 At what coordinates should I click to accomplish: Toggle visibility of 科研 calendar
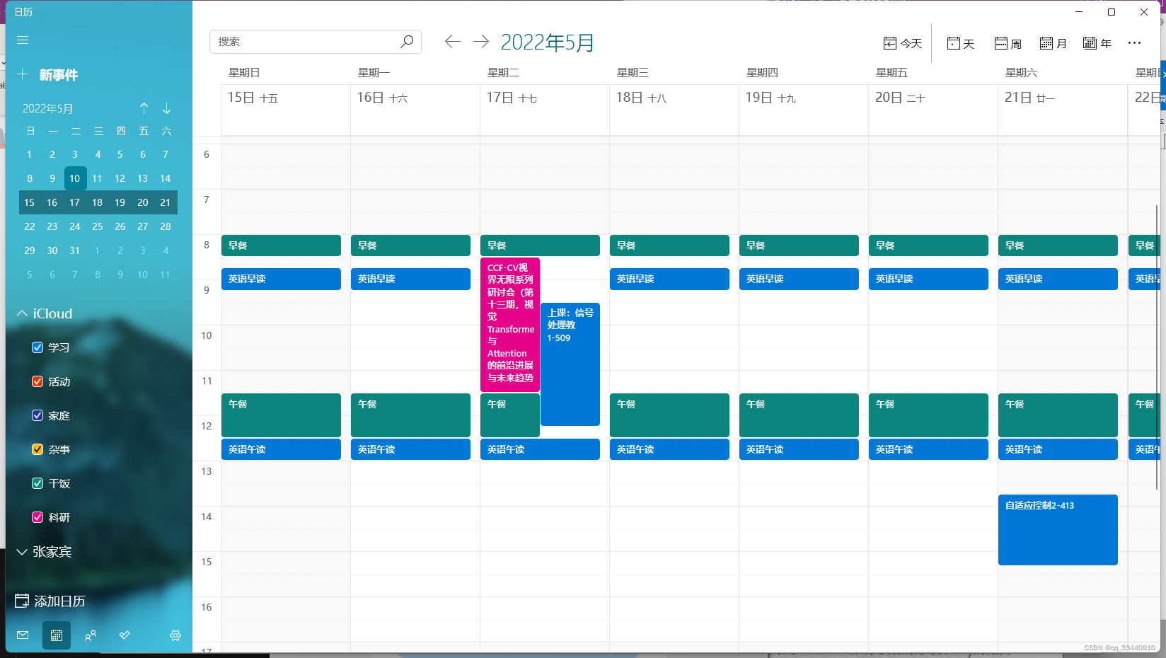[x=37, y=517]
